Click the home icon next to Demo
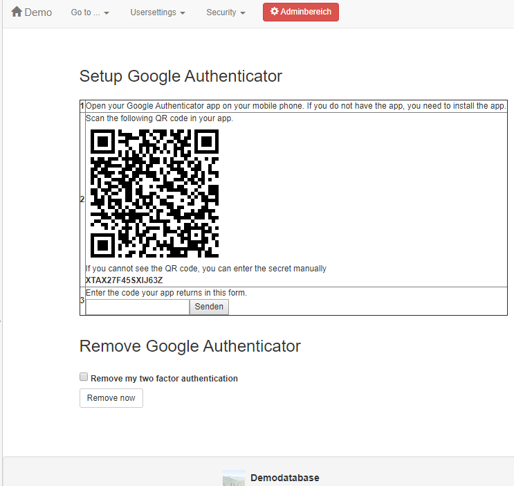The image size is (514, 486). [x=17, y=12]
